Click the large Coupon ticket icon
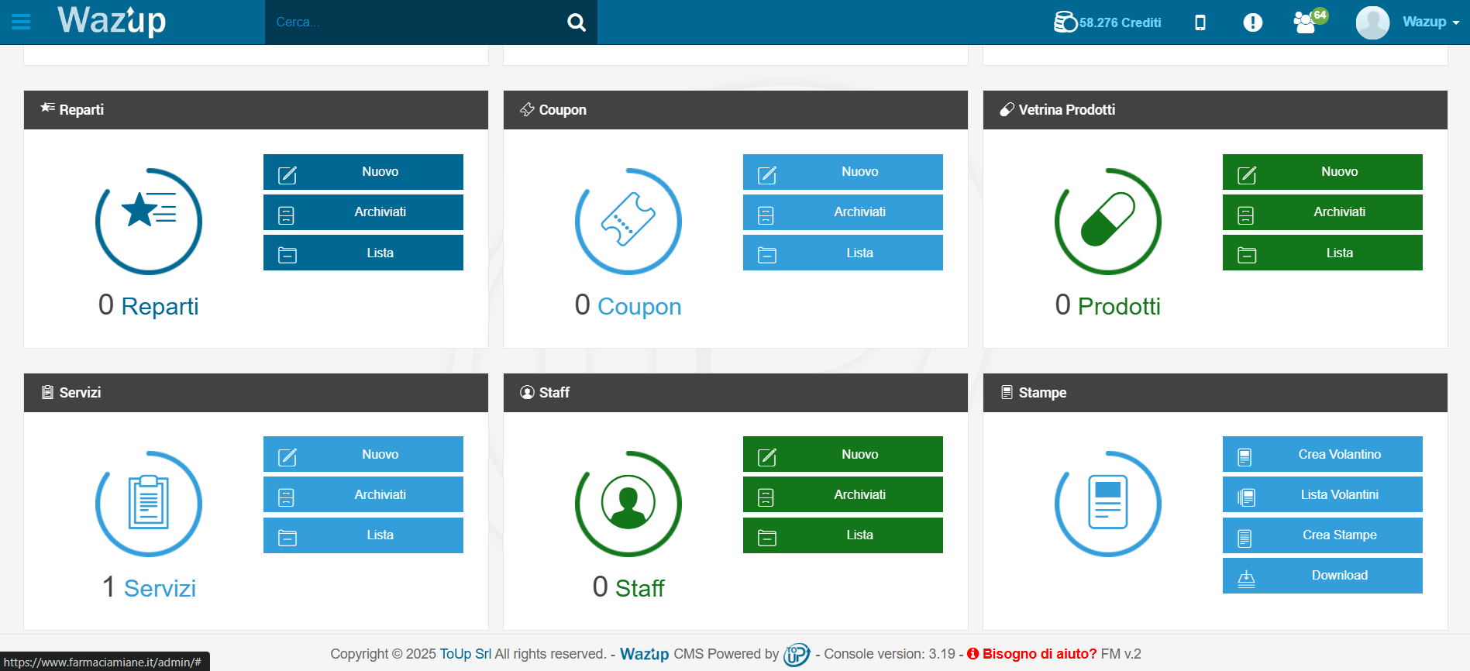 [x=628, y=221]
